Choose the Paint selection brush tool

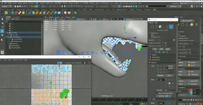2,27
